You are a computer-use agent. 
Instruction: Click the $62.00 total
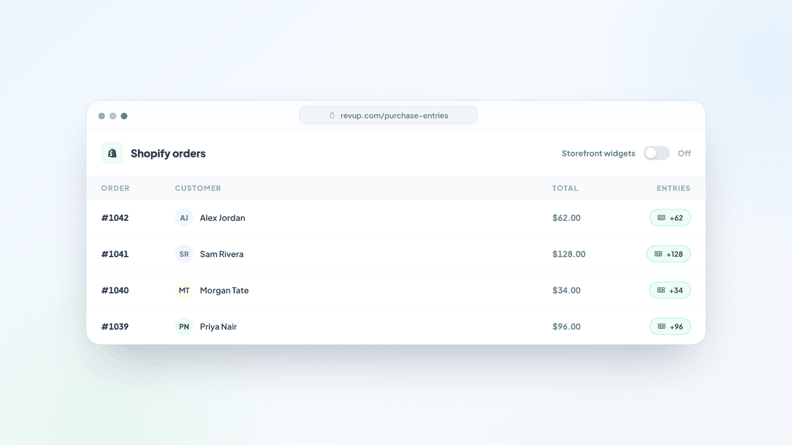click(x=566, y=218)
